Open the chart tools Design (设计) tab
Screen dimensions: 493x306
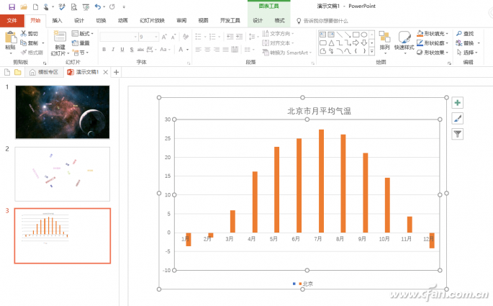click(x=258, y=21)
